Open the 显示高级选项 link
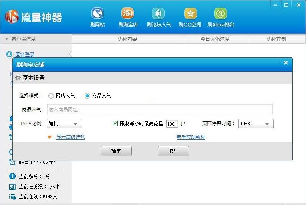The image size is (306, 205). point(71,137)
